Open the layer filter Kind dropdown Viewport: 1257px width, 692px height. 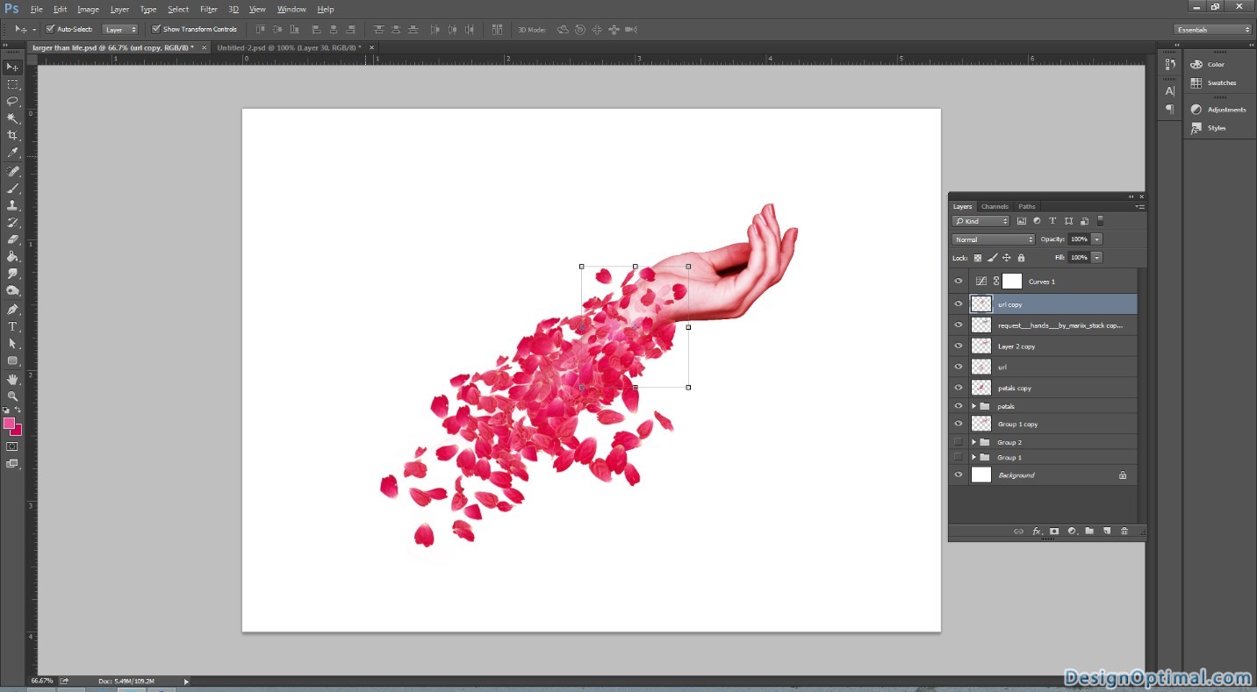(981, 222)
